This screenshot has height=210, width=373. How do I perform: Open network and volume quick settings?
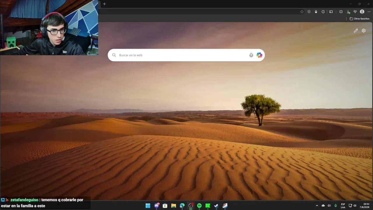point(353,206)
